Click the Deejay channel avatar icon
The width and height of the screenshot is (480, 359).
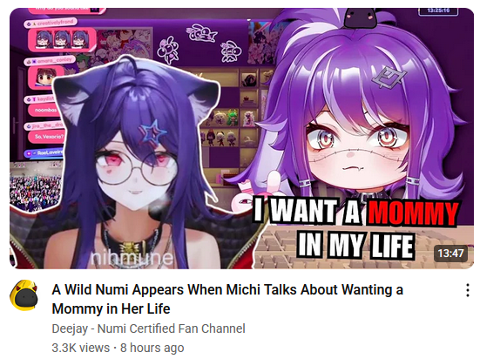point(24,295)
